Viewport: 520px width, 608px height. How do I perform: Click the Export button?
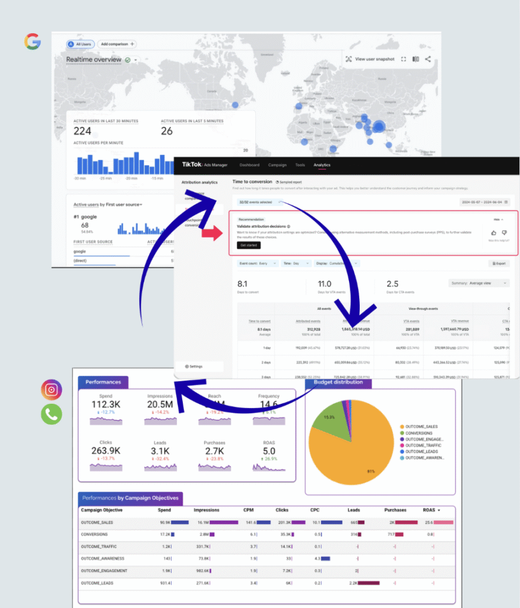coord(499,263)
